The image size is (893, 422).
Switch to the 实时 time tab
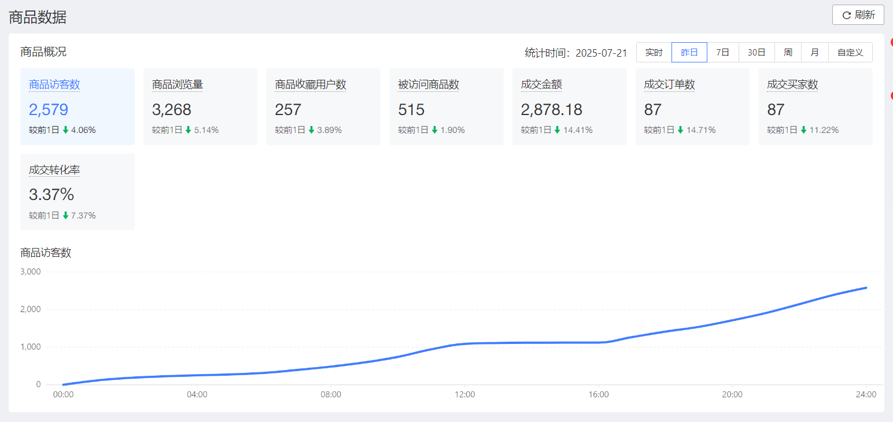[x=654, y=52]
